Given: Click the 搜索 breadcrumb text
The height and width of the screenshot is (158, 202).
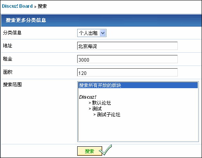Looking at the screenshot, I should [42, 6].
